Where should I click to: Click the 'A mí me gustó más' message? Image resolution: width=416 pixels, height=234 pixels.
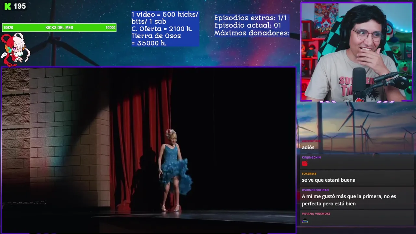point(349,200)
